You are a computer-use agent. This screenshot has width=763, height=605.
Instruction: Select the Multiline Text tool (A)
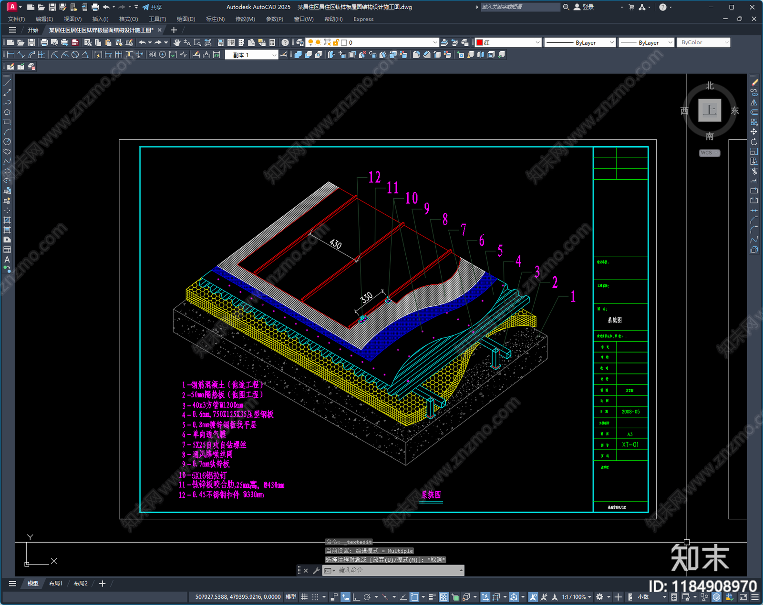(7, 260)
